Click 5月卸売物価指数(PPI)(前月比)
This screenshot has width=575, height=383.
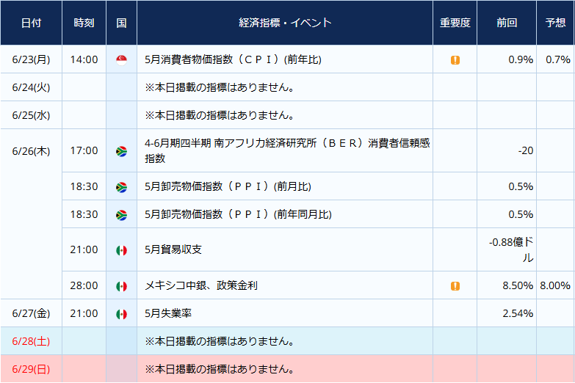pos(228,186)
